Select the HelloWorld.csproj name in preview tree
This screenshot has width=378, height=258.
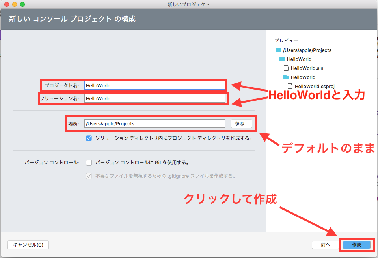315,86
